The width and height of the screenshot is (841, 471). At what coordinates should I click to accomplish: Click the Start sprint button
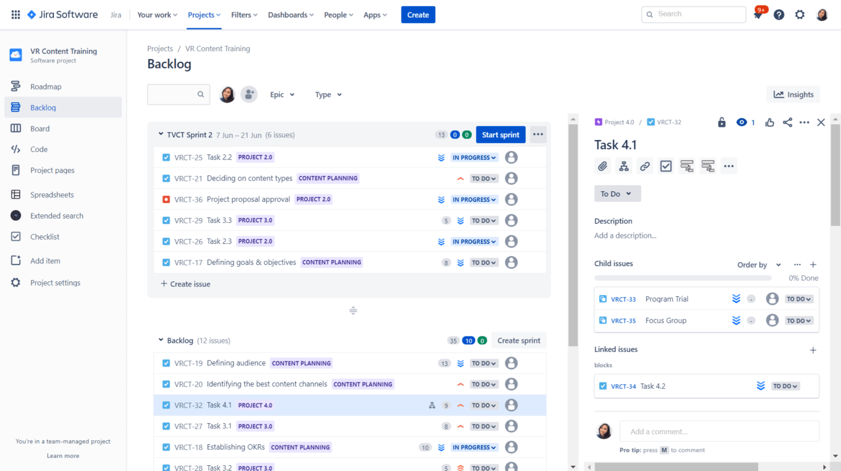click(x=500, y=134)
